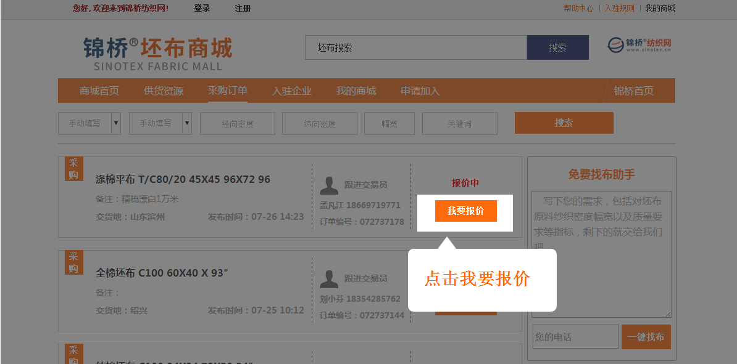This screenshot has width=737, height=364.
Task: Click the 一键找布 button
Action: [x=646, y=337]
